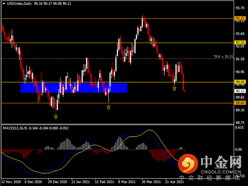Screen dimensions: 248x186
Task: Click the current price 90.12 label
Action: 240,91
